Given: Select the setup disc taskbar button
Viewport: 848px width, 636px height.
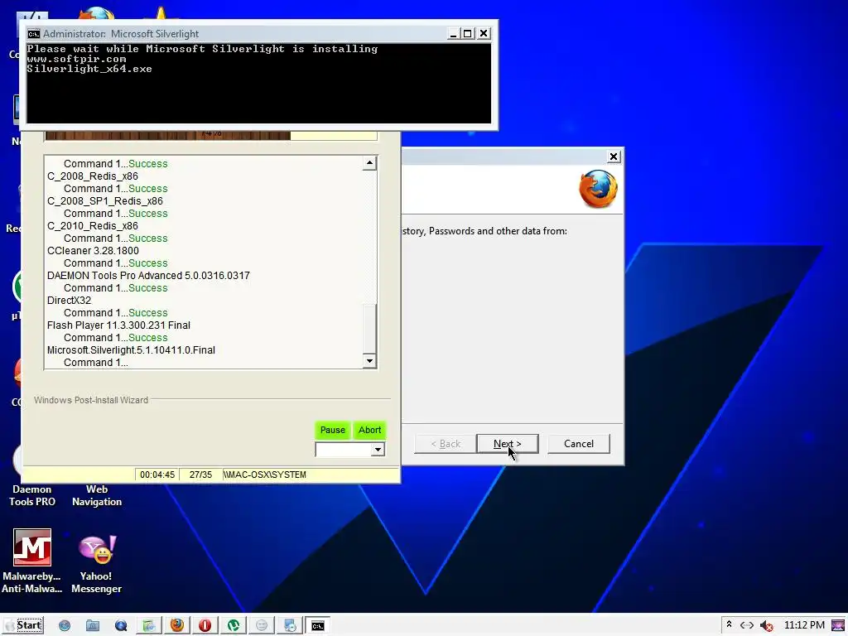Looking at the screenshot, I should point(289,626).
